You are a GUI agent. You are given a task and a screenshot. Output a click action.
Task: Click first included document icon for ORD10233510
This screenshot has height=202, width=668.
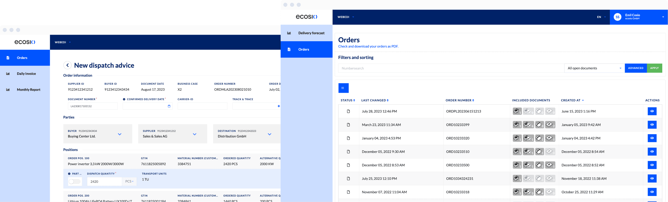tap(517, 152)
